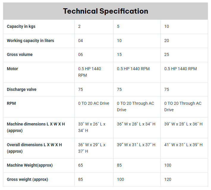Viewport: 211px width, 190px height.
Task: Click the "Working capacity in liters" label
Action: pos(31,41)
